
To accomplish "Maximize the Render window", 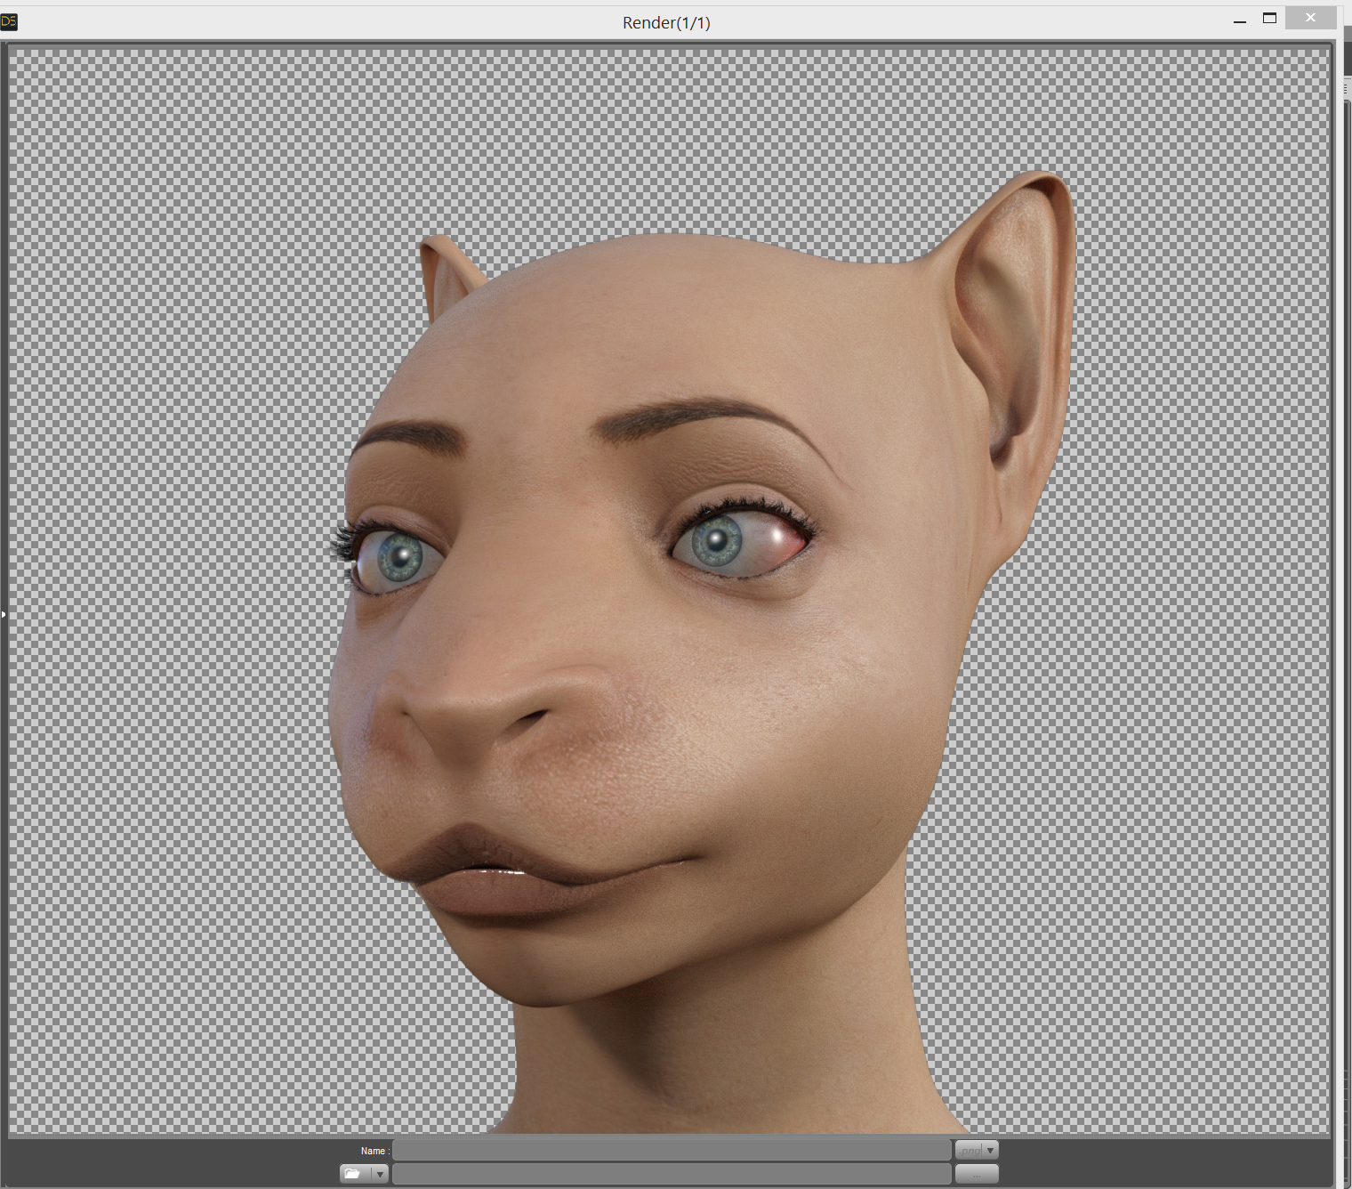I will click(x=1269, y=19).
